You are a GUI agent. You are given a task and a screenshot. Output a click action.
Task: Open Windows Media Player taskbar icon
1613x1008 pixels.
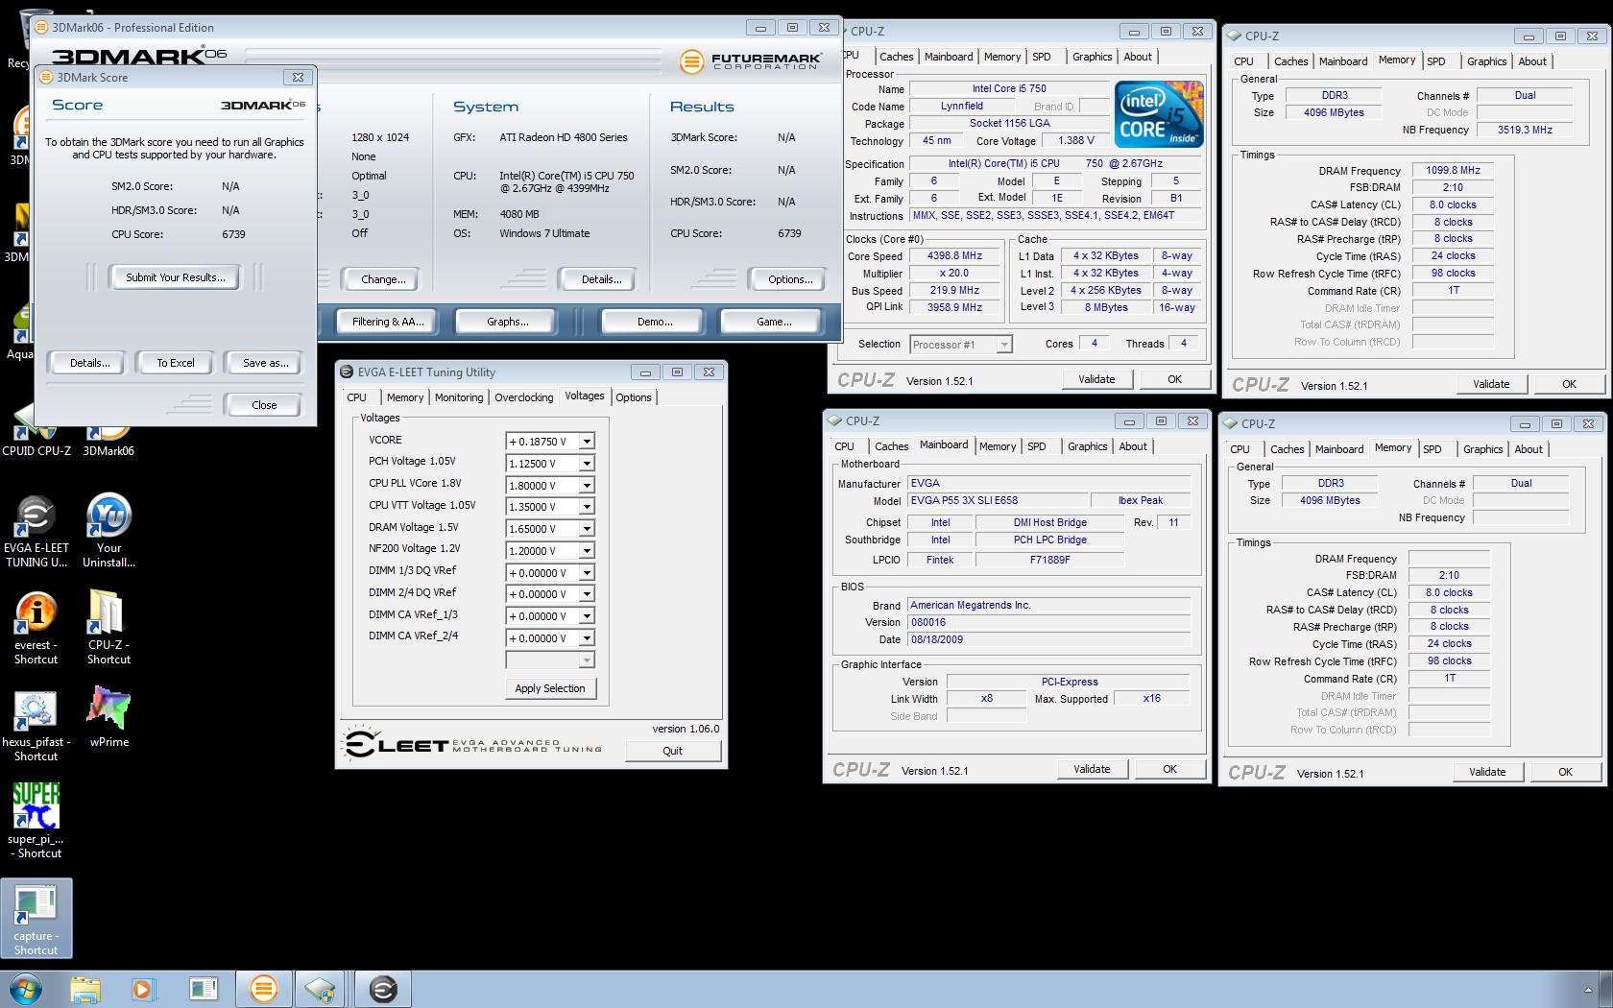(143, 989)
